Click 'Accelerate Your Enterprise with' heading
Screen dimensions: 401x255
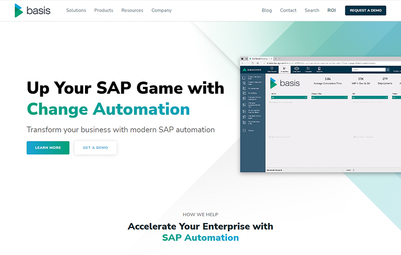coord(200,226)
